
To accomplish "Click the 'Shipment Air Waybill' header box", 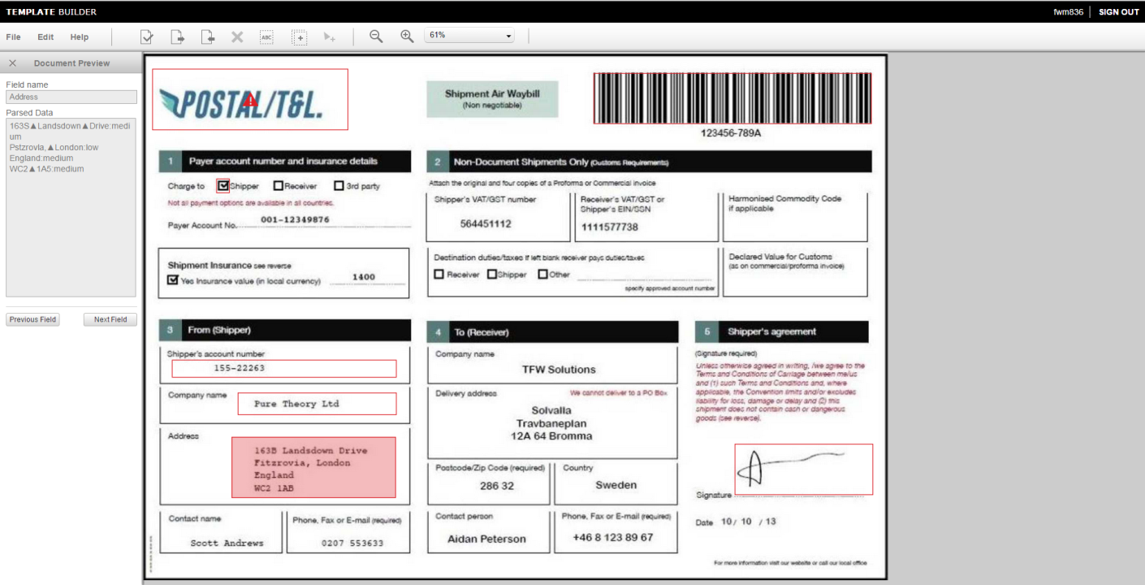I will tap(492, 99).
